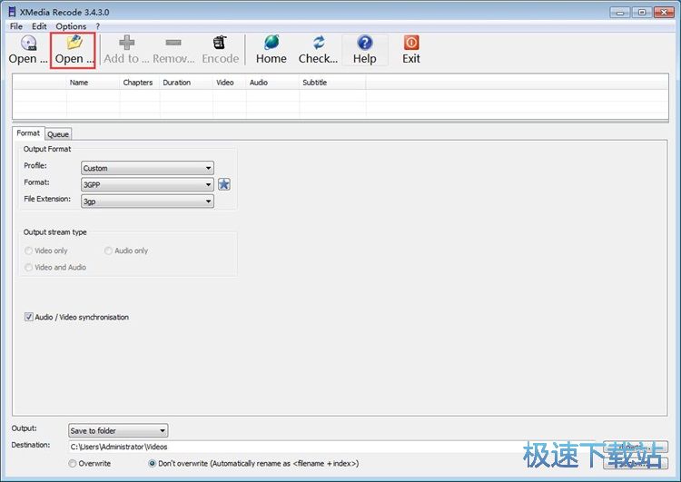Expand the Format dropdown showing 3GPP
Viewport: 681px width, 482px height.
point(147,184)
